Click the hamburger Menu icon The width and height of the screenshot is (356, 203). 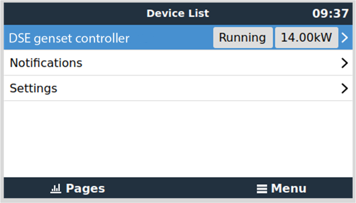click(x=262, y=189)
